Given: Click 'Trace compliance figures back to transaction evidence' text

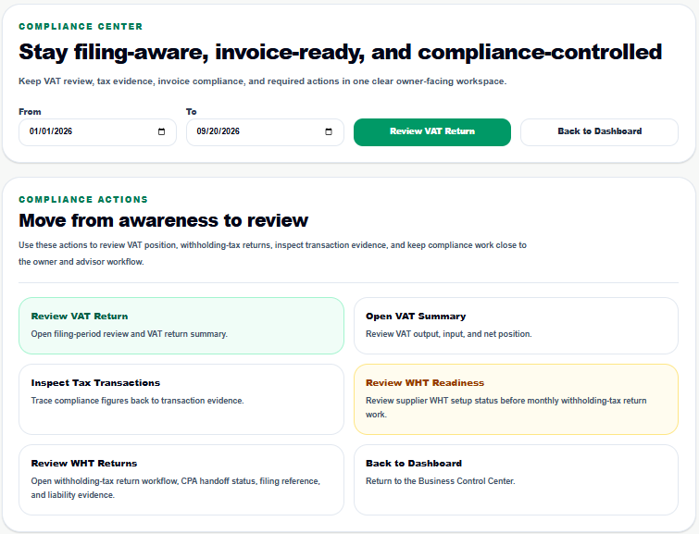Looking at the screenshot, I should [137, 401].
